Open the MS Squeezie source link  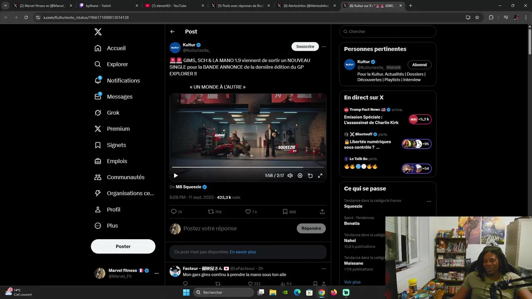point(191,187)
